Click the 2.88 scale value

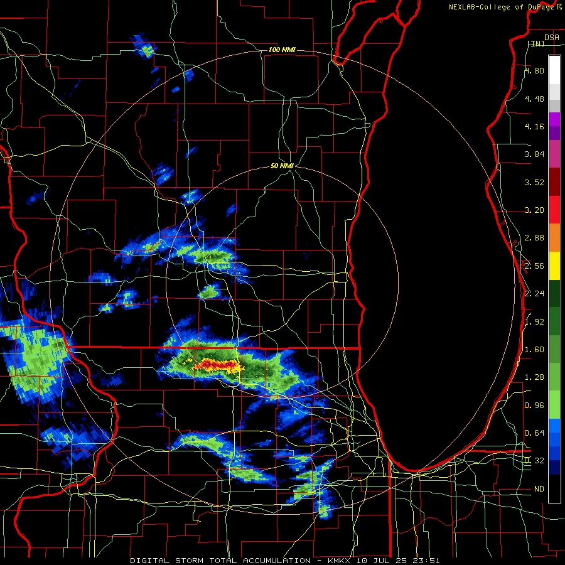coord(534,238)
